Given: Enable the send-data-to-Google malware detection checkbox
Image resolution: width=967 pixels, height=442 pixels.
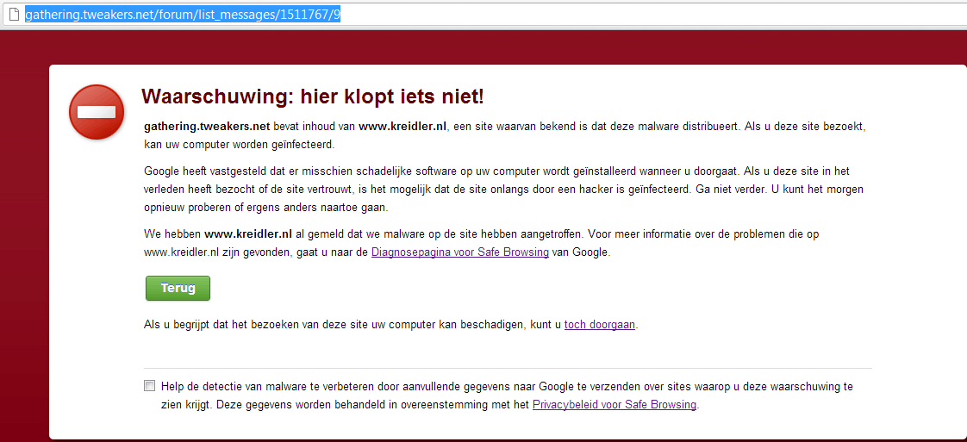Looking at the screenshot, I should click(149, 386).
